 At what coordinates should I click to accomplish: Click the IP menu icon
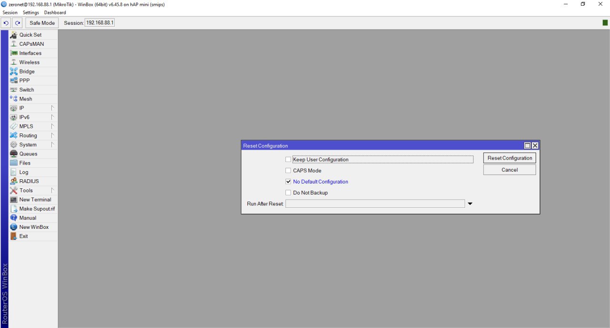pos(14,108)
